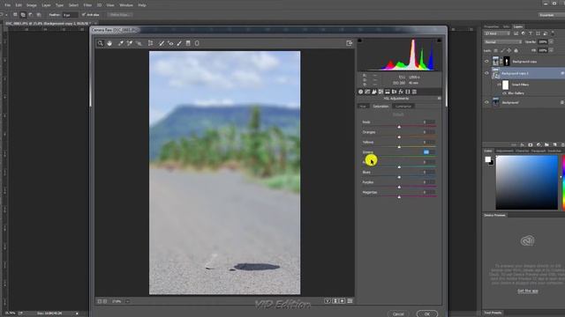Select the Targeted Adjustment tool
This screenshot has height=317, width=565.
pyautogui.click(x=139, y=43)
